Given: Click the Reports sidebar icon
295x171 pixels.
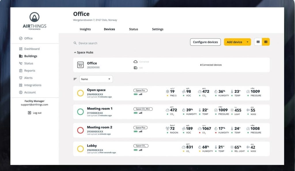Looking at the screenshot, I should pyautogui.click(x=21, y=71).
